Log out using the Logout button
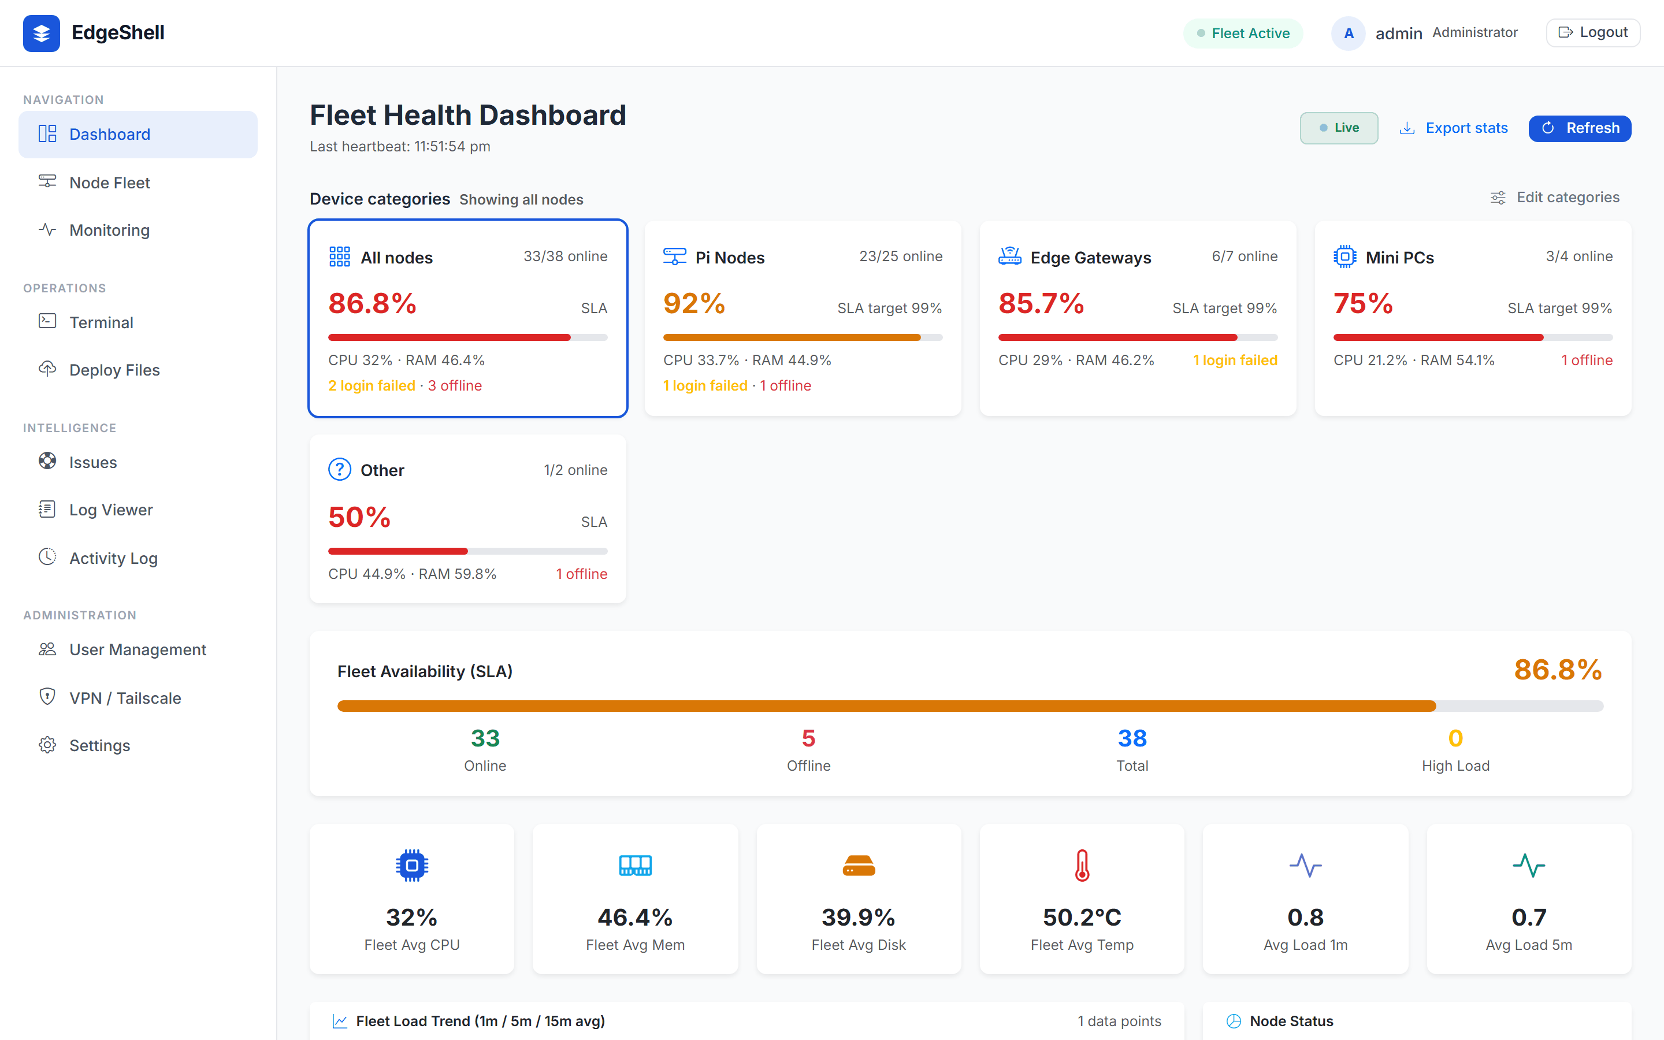 click(1592, 32)
